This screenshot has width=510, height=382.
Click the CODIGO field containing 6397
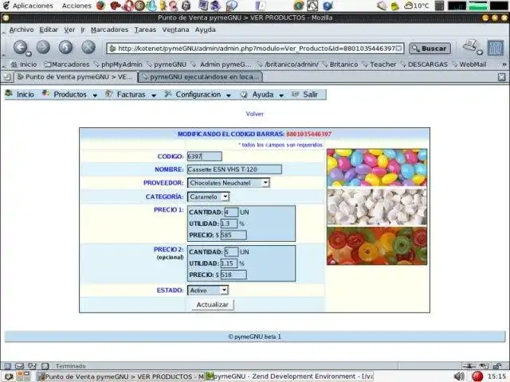point(205,156)
